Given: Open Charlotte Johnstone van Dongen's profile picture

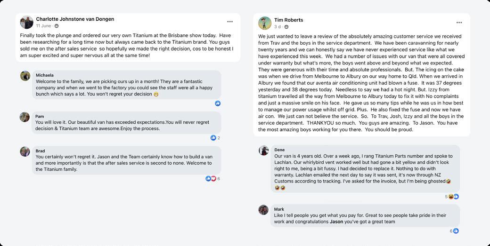Looking at the screenshot, I should tap(27, 22).
